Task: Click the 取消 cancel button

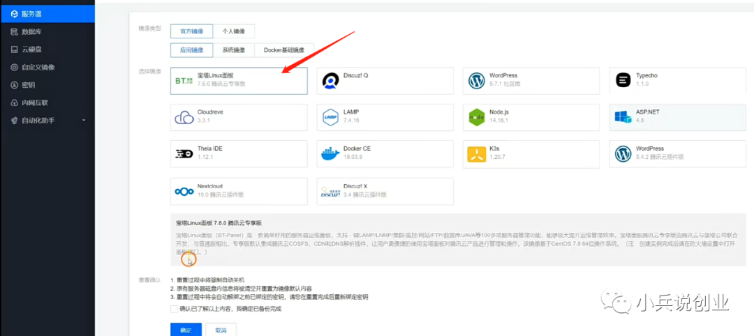Action: coord(221,330)
